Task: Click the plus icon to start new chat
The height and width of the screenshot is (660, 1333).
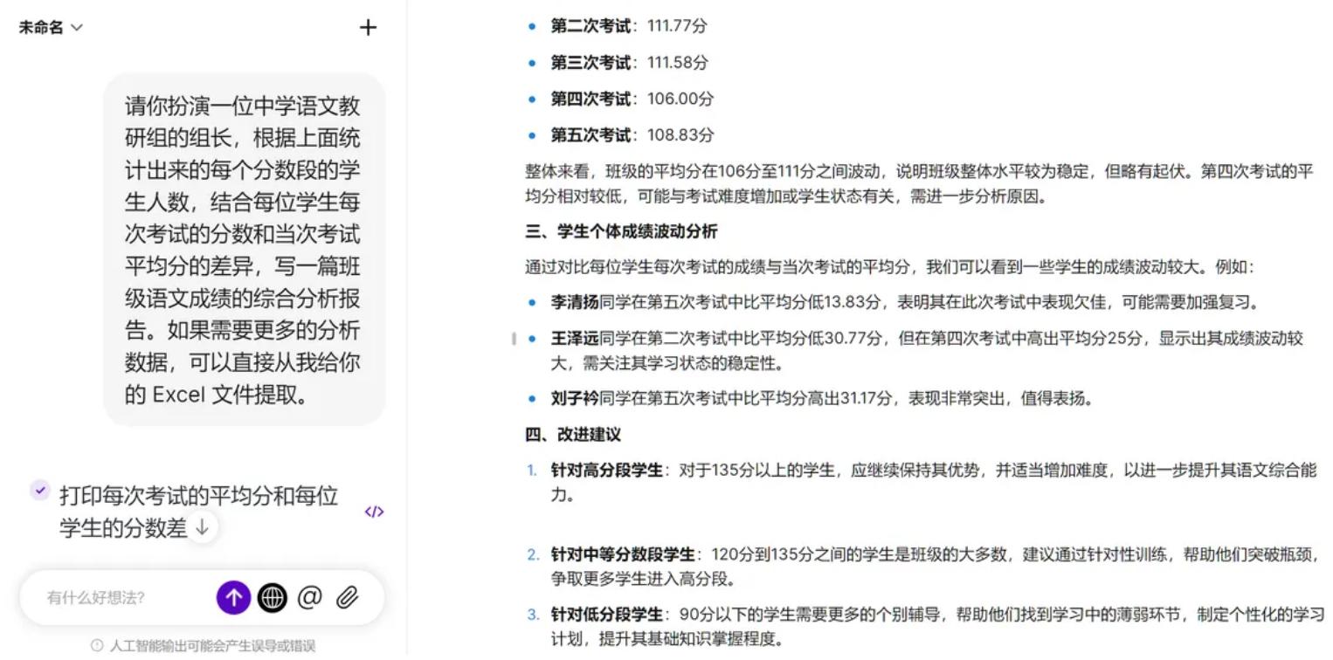Action: 368,28
